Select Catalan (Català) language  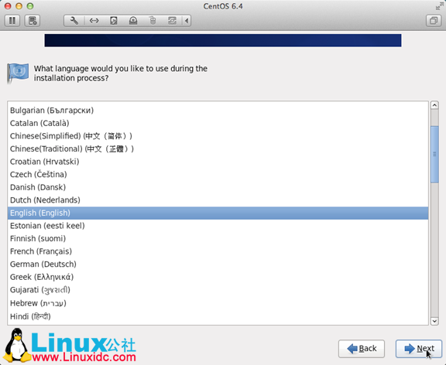coord(218,123)
